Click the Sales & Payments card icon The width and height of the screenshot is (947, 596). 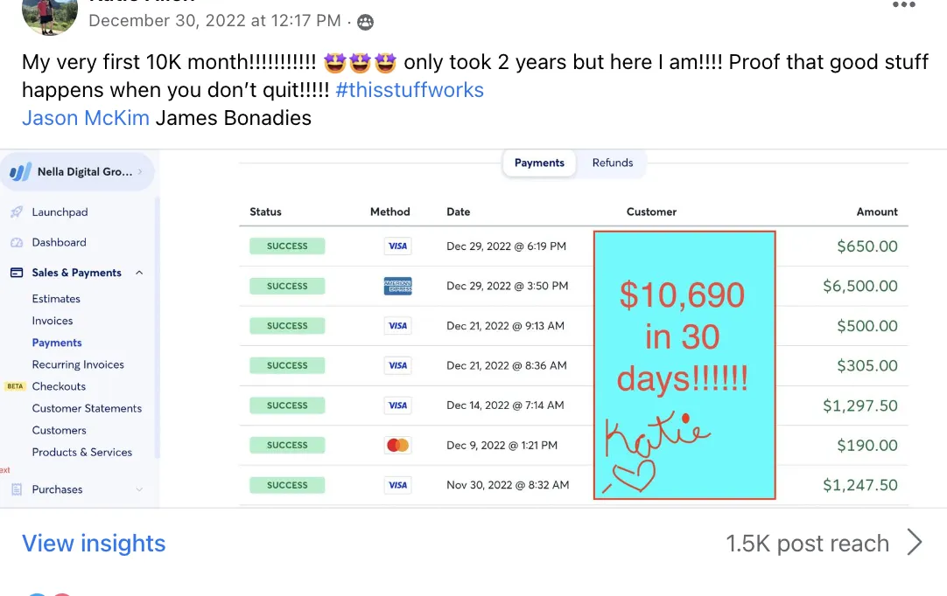(x=17, y=273)
